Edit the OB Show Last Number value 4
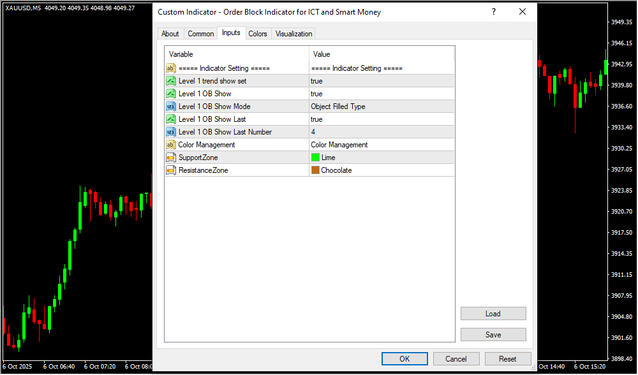 (381, 132)
